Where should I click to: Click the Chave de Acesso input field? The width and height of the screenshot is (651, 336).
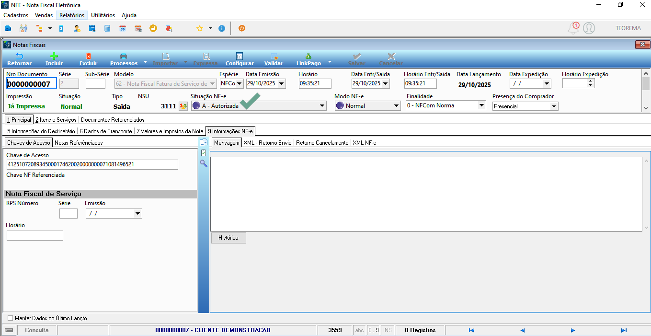click(92, 164)
